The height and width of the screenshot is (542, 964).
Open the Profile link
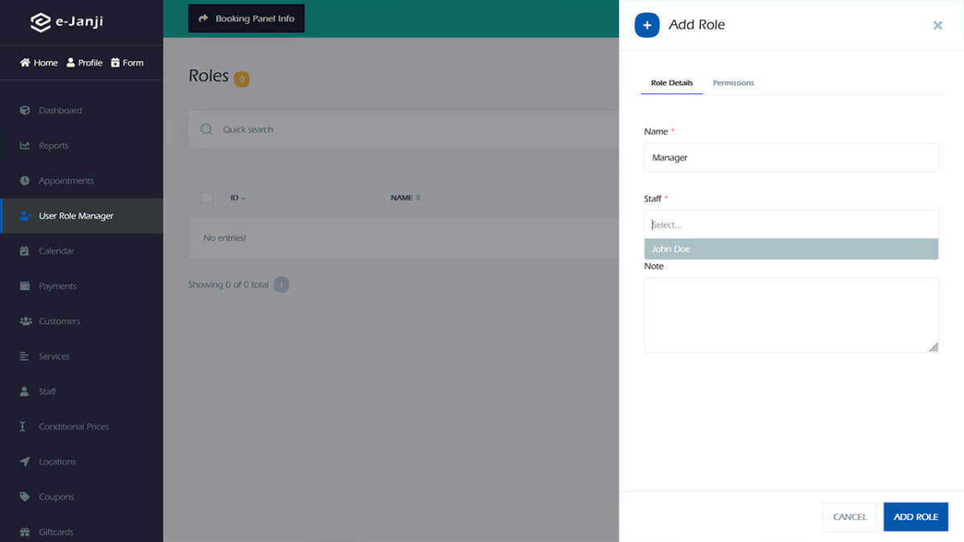[x=84, y=63]
